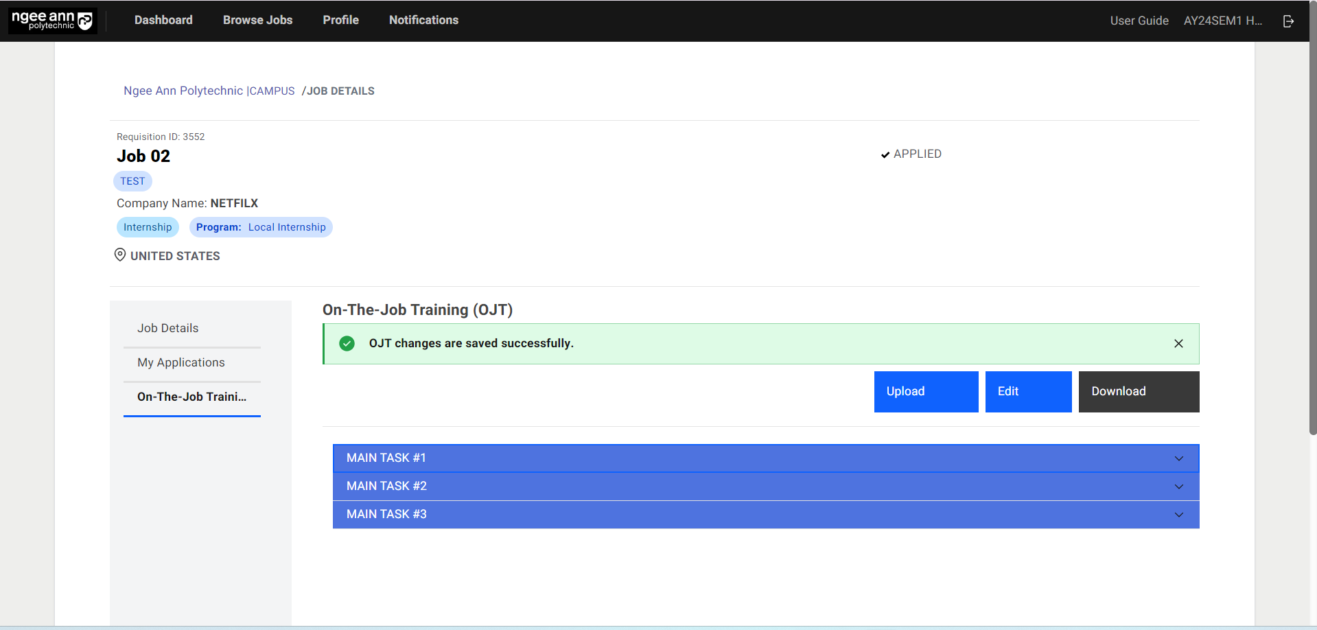1317x630 pixels.
Task: Go to Browse Jobs
Action: tap(257, 21)
